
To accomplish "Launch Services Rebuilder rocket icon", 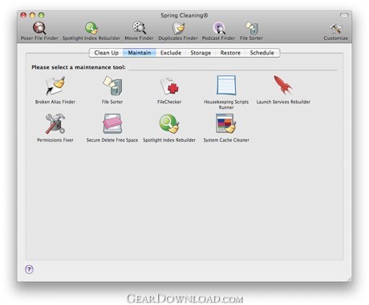I will pyautogui.click(x=283, y=86).
